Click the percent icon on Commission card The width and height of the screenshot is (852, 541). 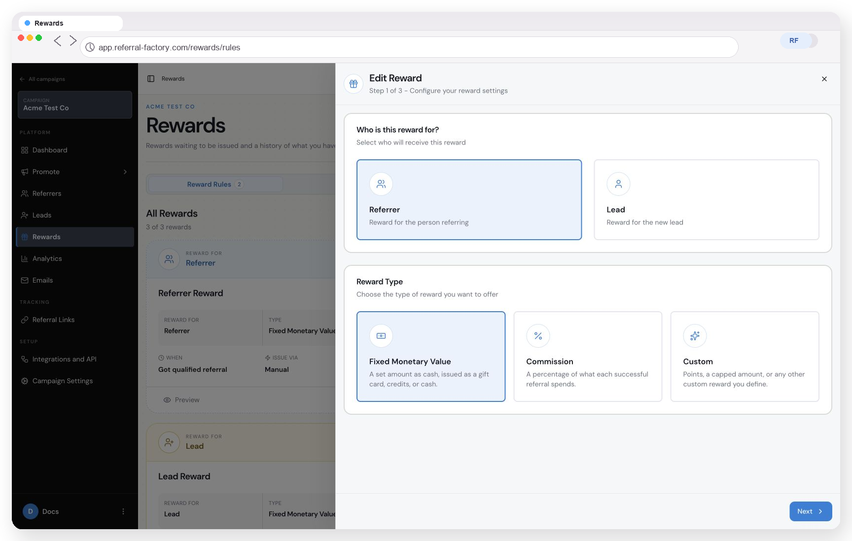[538, 336]
